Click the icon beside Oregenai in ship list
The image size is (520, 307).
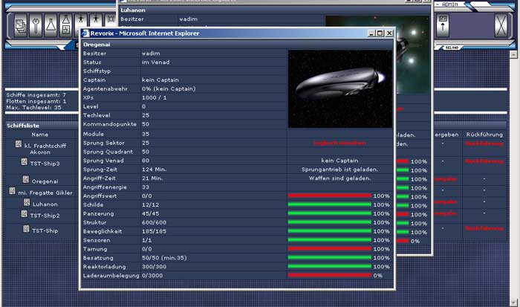point(25,180)
